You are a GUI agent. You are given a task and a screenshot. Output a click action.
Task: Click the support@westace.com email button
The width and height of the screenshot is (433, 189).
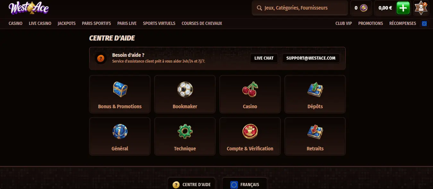pyautogui.click(x=311, y=58)
